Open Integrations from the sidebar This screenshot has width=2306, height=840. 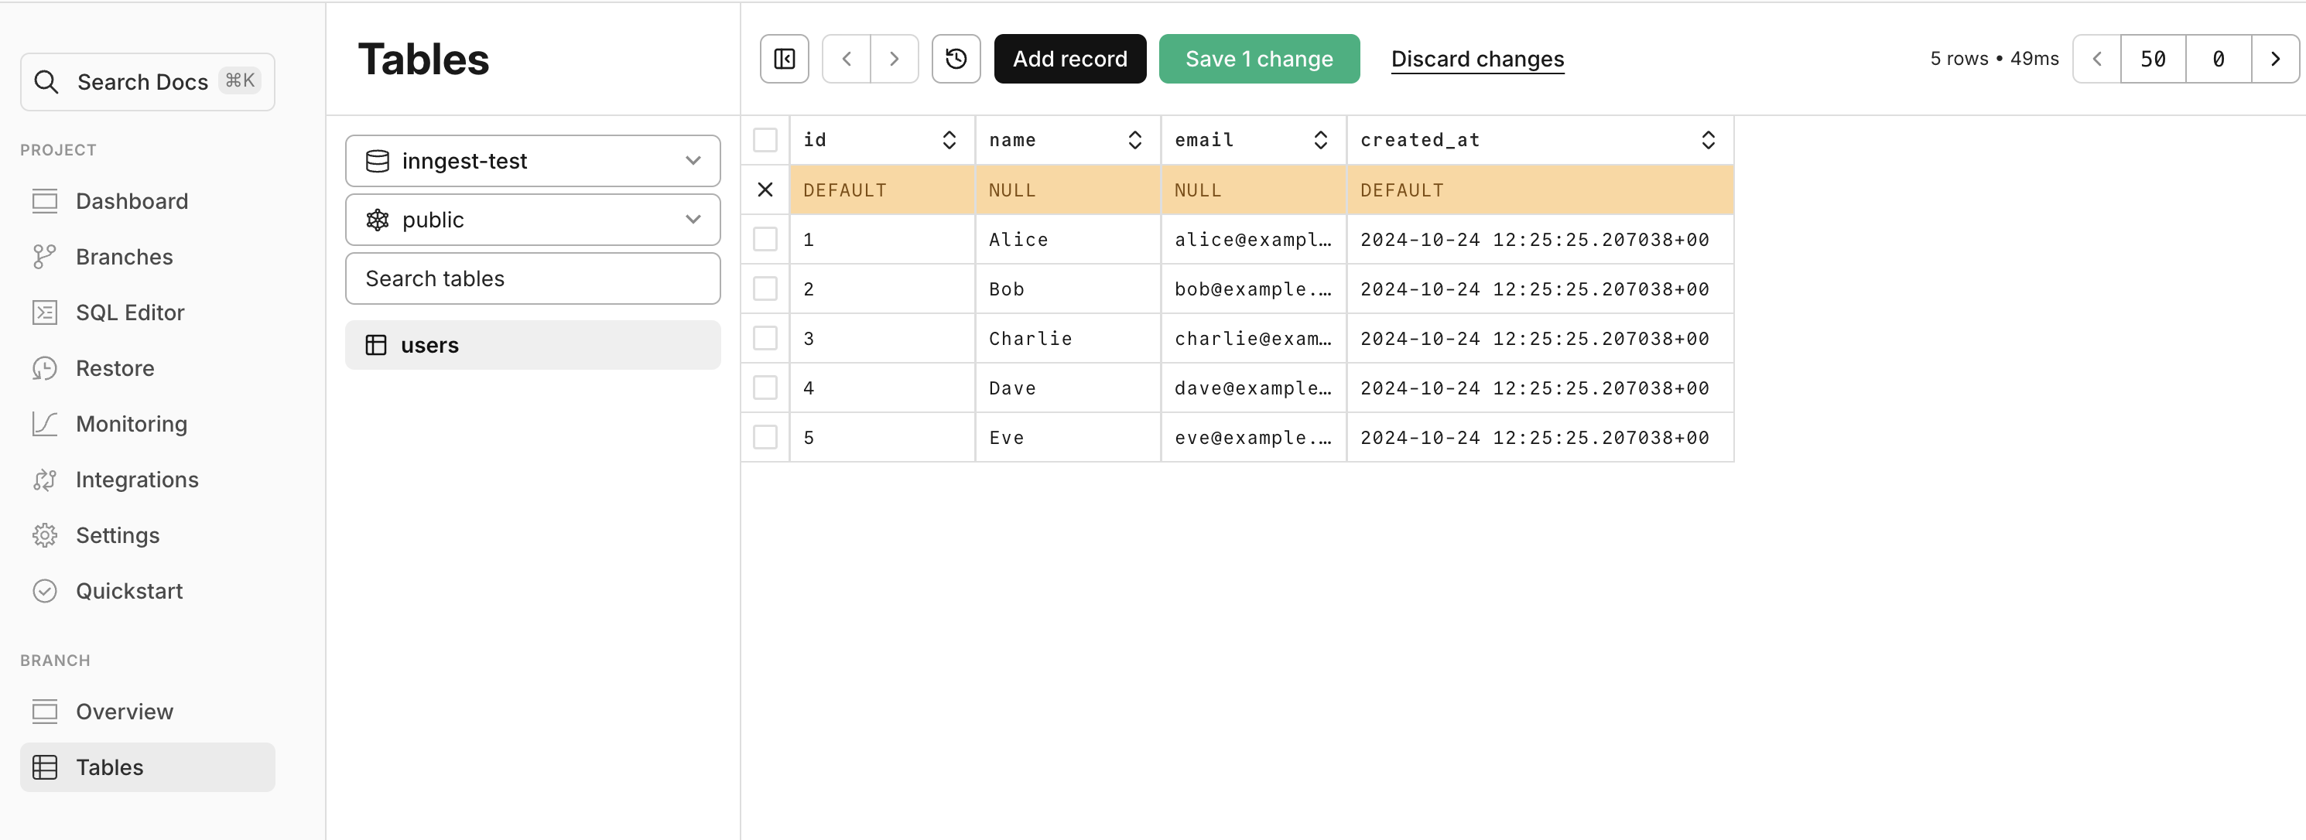[137, 480]
